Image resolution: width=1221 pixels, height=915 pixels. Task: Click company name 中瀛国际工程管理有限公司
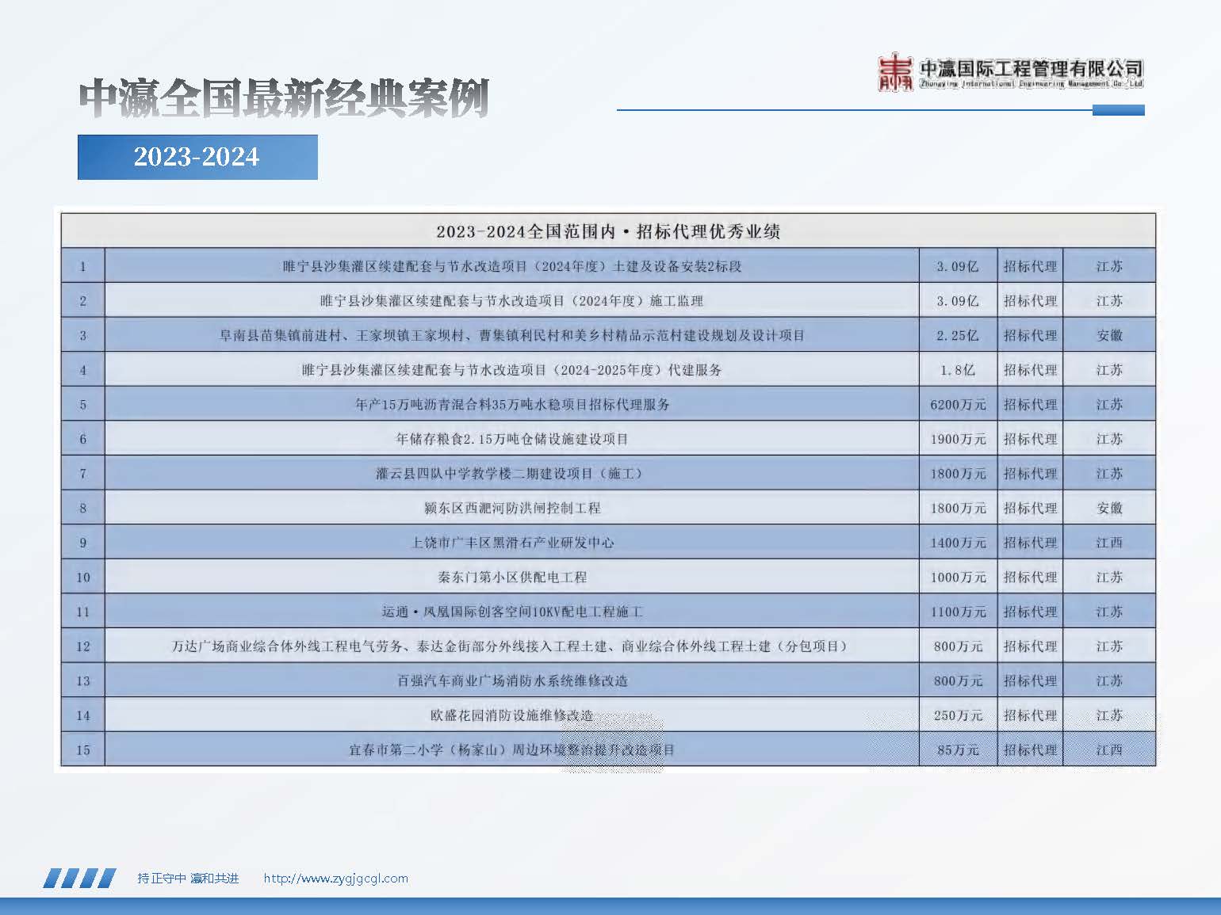(x=1031, y=68)
